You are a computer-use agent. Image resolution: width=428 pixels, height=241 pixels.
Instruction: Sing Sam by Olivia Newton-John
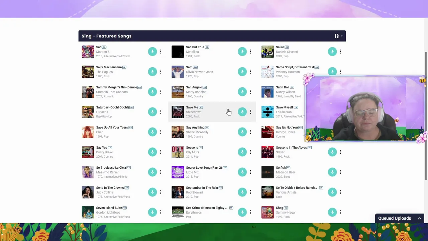coord(242,72)
